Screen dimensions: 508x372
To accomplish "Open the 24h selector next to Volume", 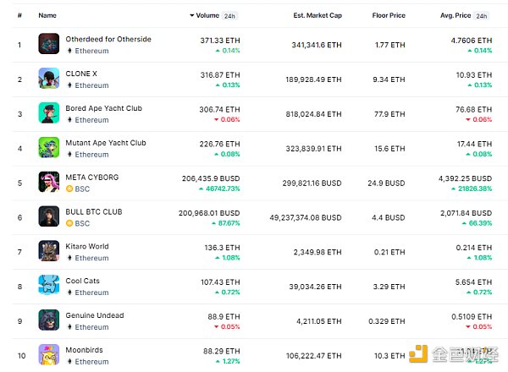I will (230, 15).
